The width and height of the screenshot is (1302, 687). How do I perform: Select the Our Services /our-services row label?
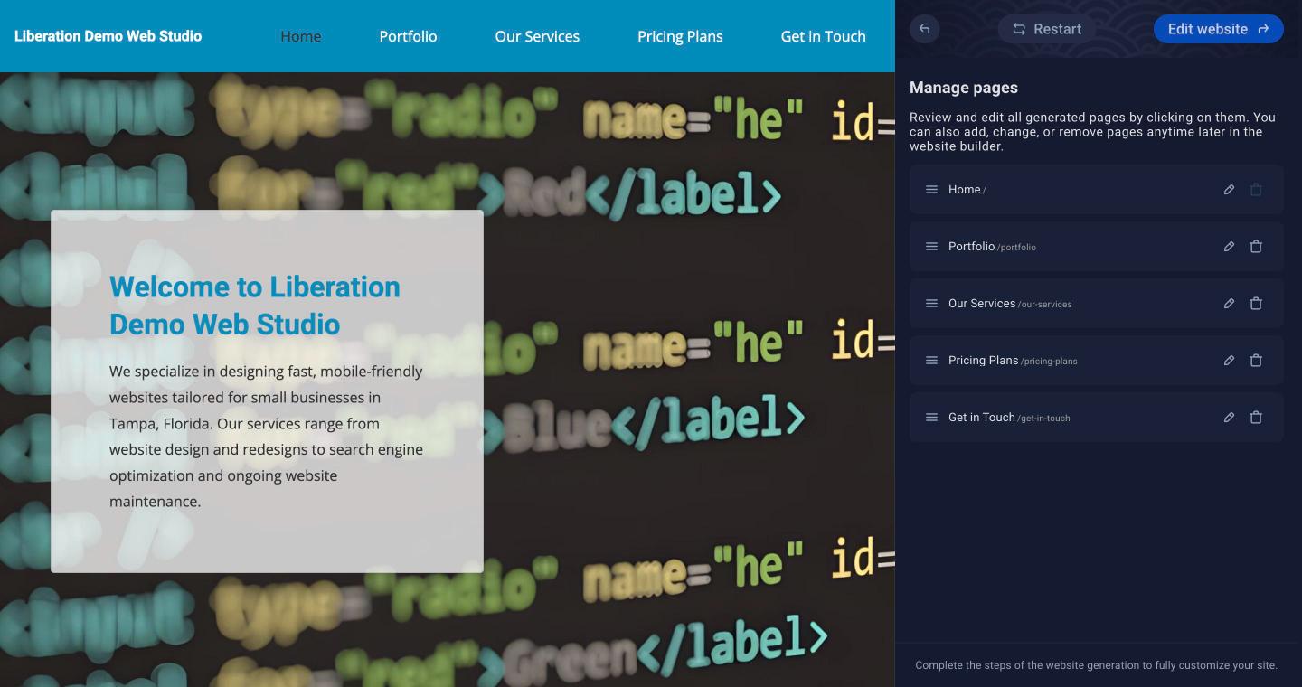pos(1010,304)
